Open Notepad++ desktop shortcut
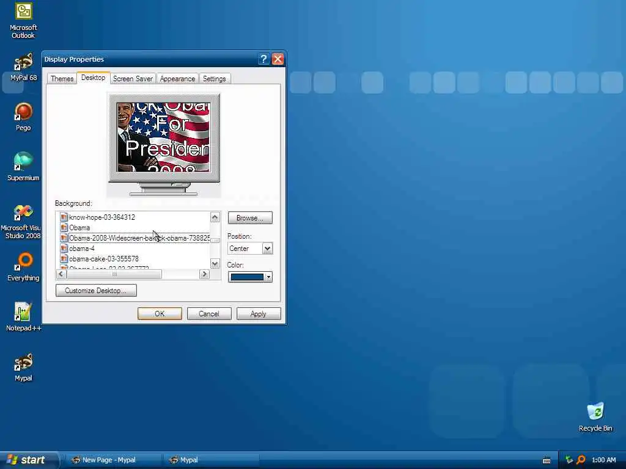626x469 pixels. 23,317
